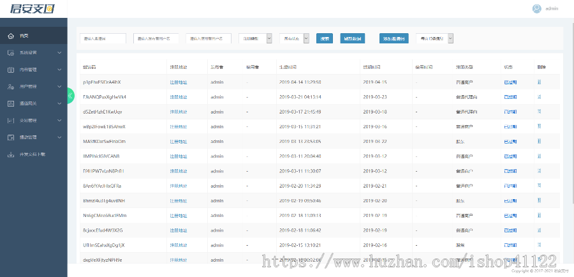Click the 邀请码 column header
This screenshot has width=574, height=277.
(90, 68)
